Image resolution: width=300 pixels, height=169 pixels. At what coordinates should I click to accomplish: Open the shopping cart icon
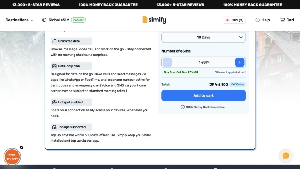coord(282,20)
